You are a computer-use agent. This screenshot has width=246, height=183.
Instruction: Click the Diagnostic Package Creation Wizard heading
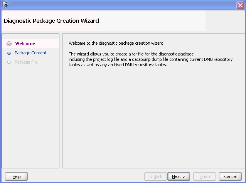coord(51,21)
